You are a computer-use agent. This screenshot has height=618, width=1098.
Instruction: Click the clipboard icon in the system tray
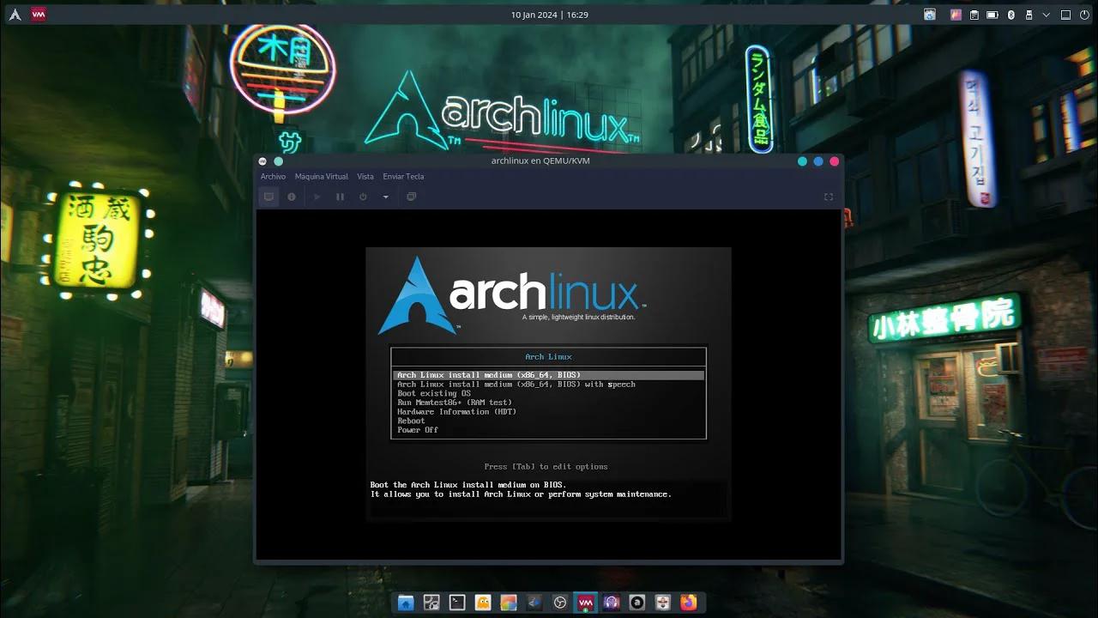974,15
